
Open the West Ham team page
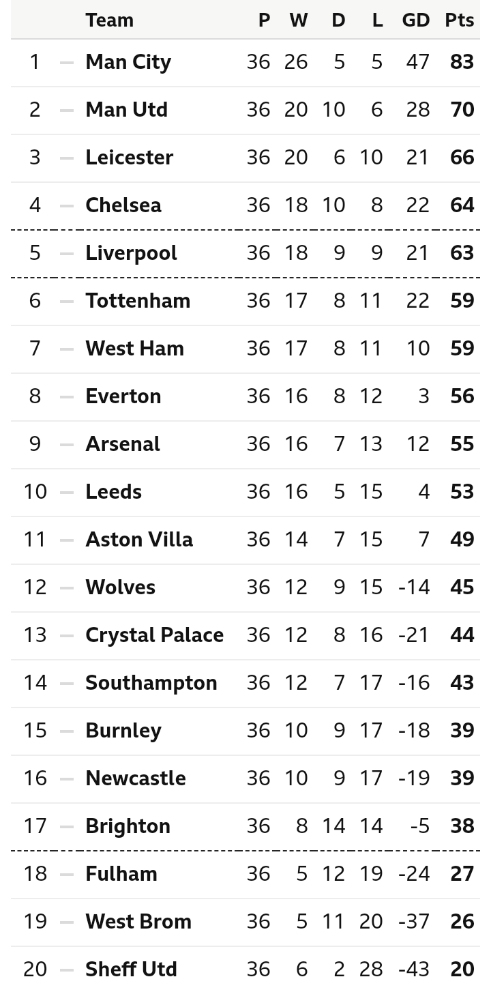[x=134, y=349]
